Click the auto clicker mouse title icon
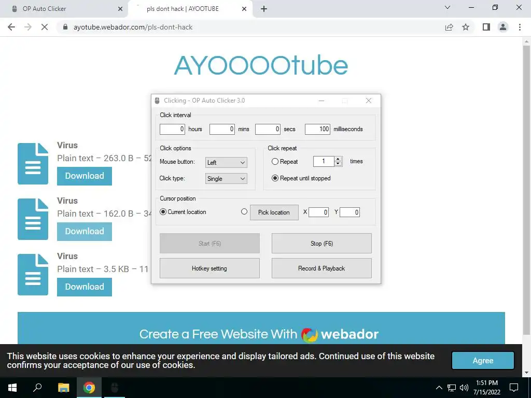The height and width of the screenshot is (398, 531). [x=157, y=101]
